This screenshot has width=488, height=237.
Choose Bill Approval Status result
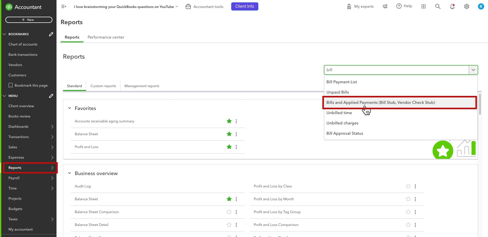[401, 133]
